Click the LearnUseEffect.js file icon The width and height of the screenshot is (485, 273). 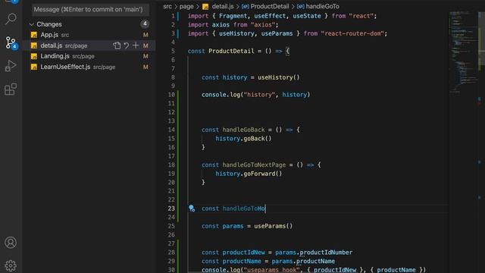[34, 67]
